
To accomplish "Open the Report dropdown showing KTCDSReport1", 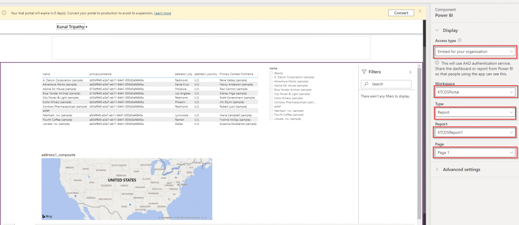I will click(475, 132).
